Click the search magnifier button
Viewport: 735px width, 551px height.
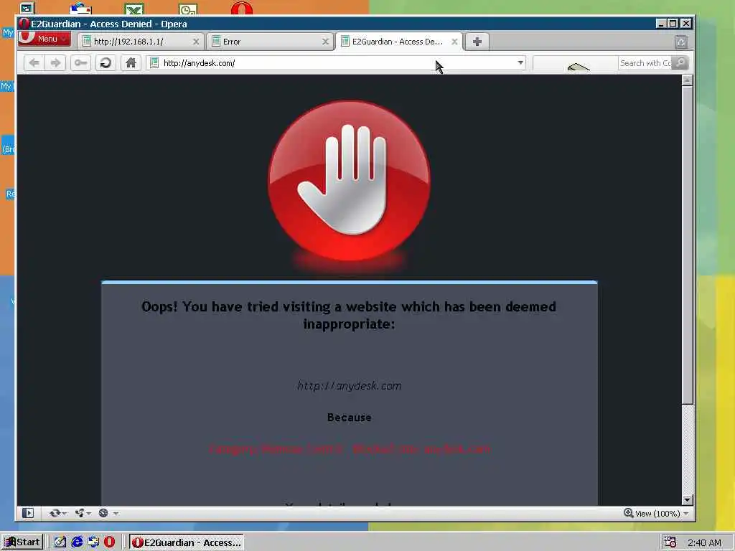680,63
